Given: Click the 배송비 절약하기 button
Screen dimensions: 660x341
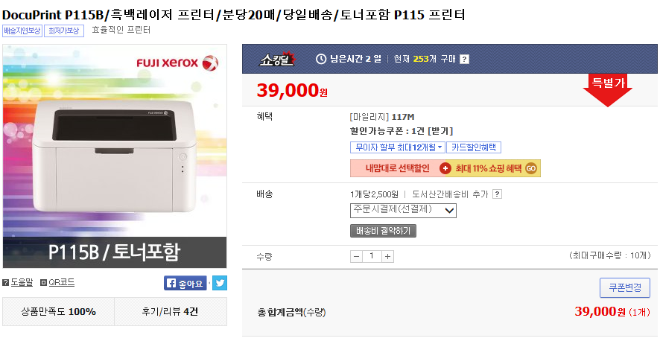Looking at the screenshot, I should pos(383,231).
